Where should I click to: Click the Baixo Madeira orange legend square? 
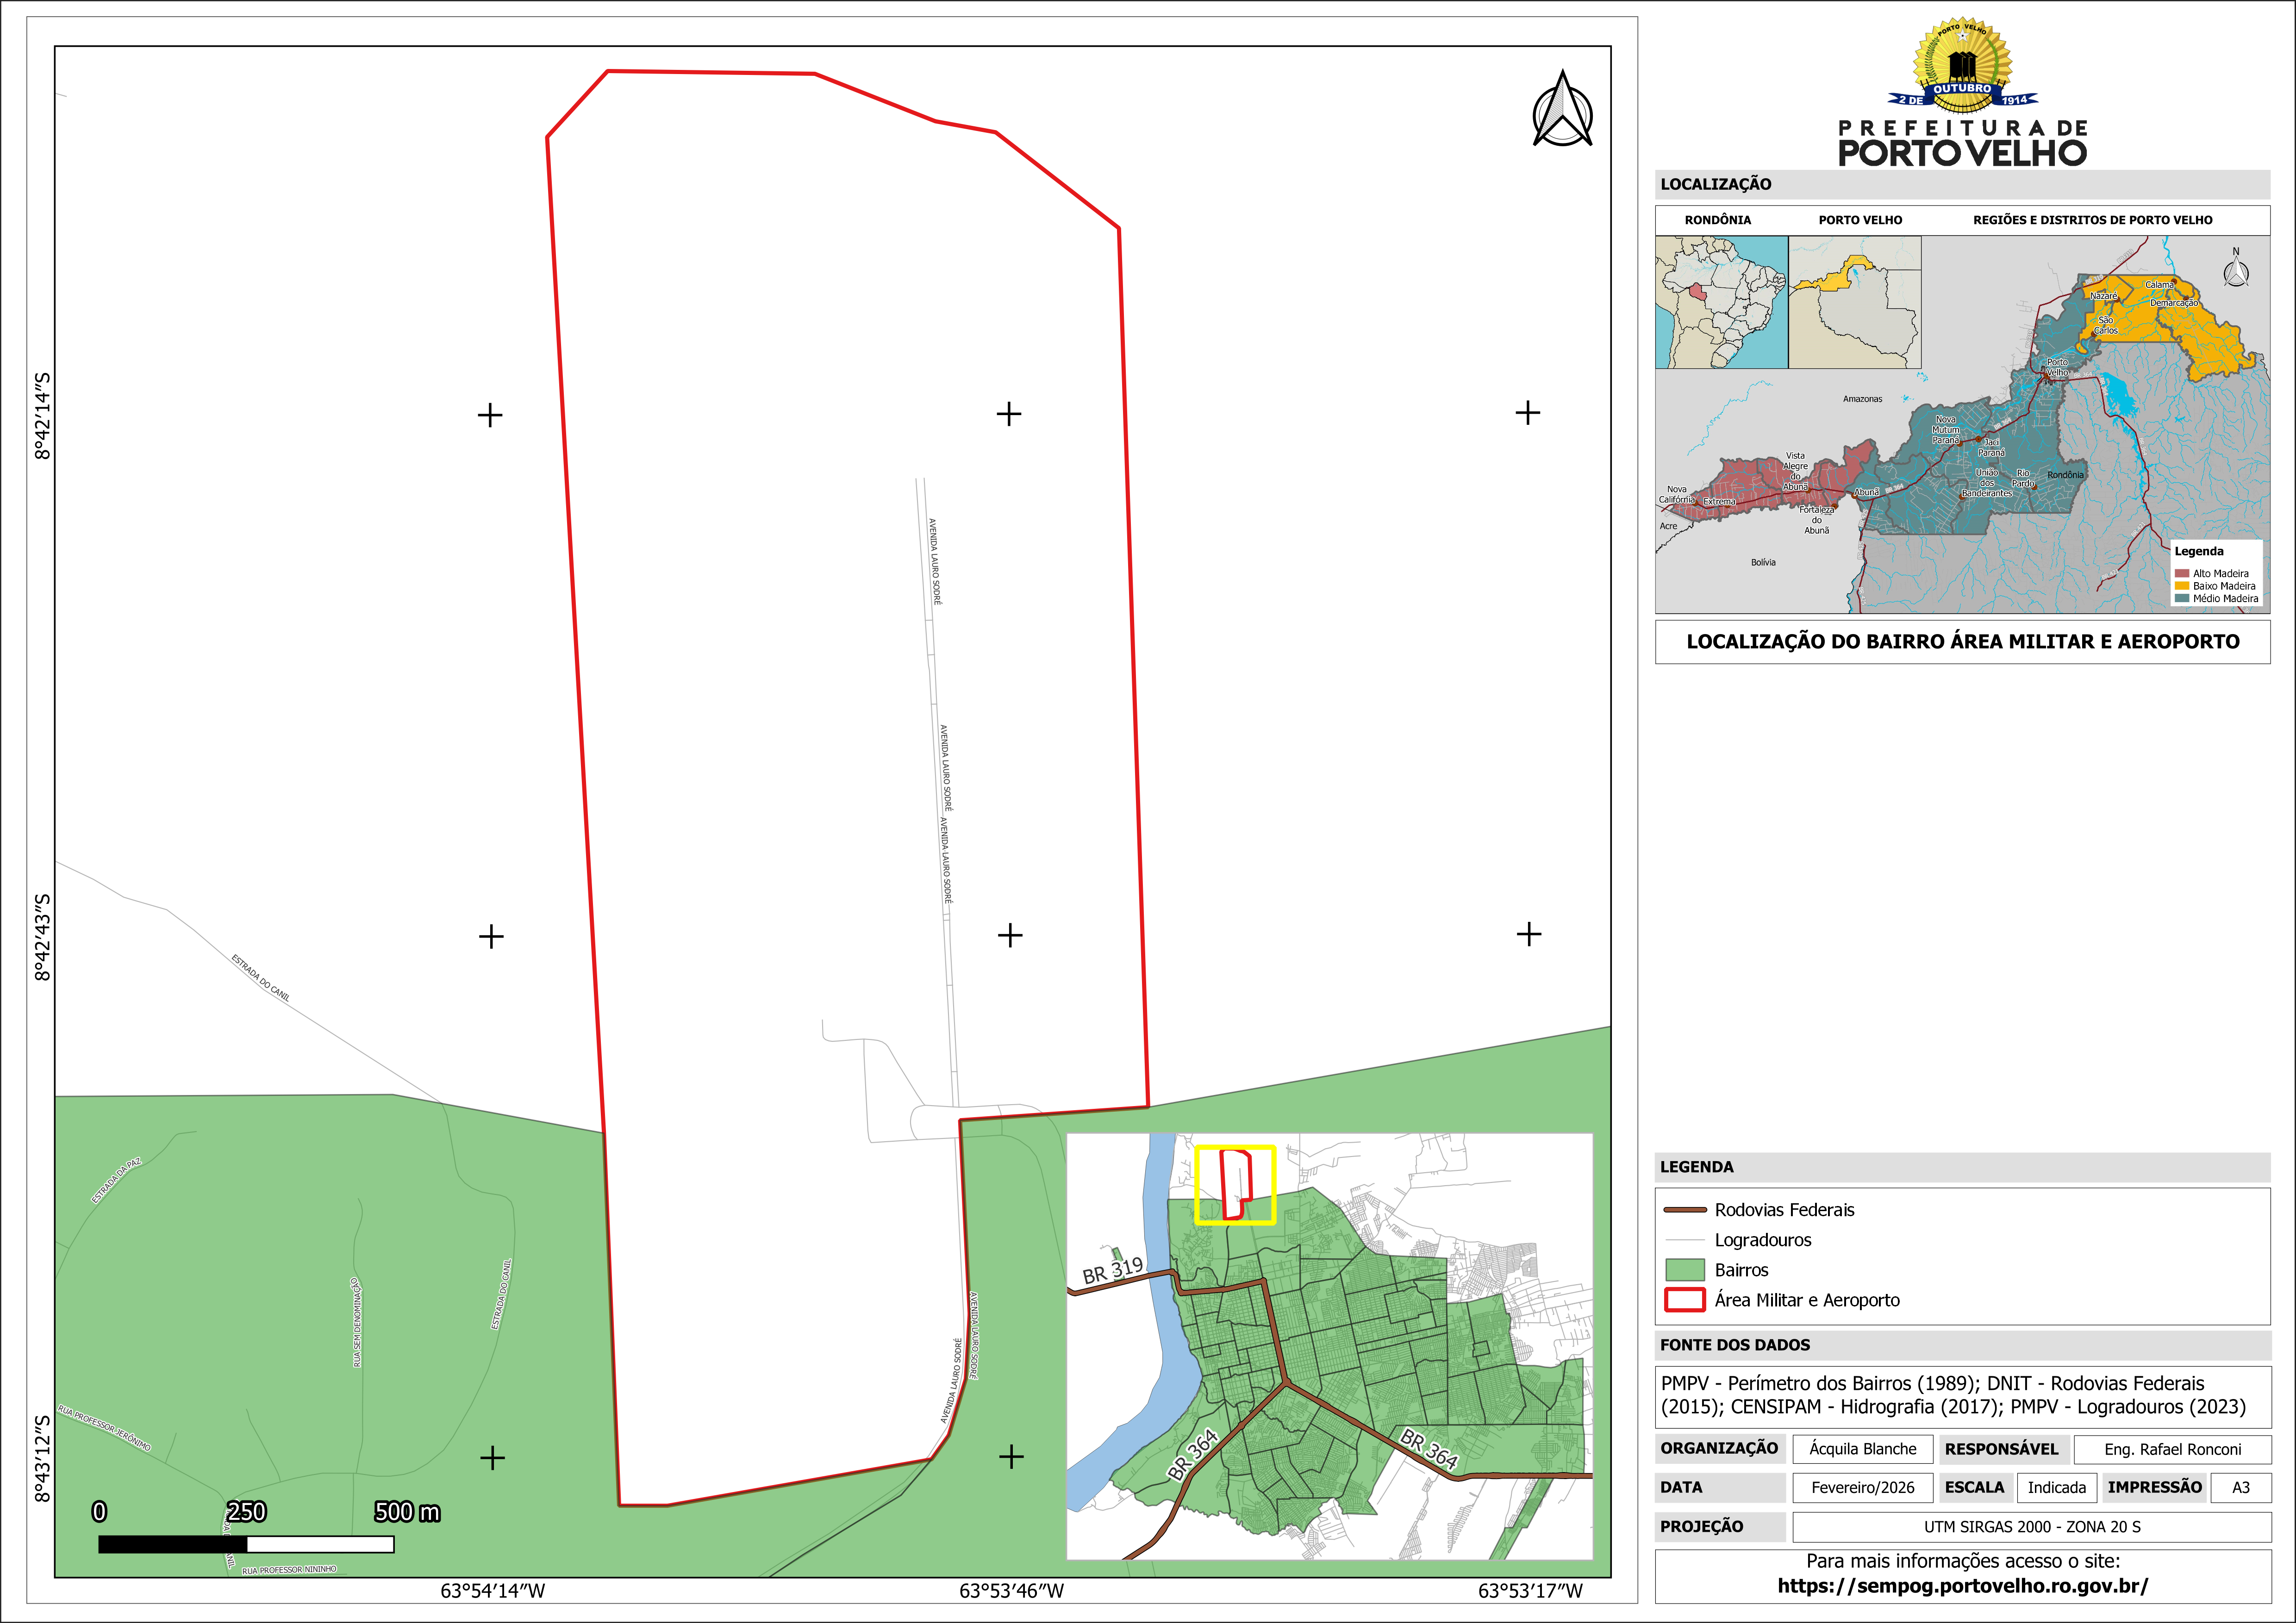click(2182, 586)
